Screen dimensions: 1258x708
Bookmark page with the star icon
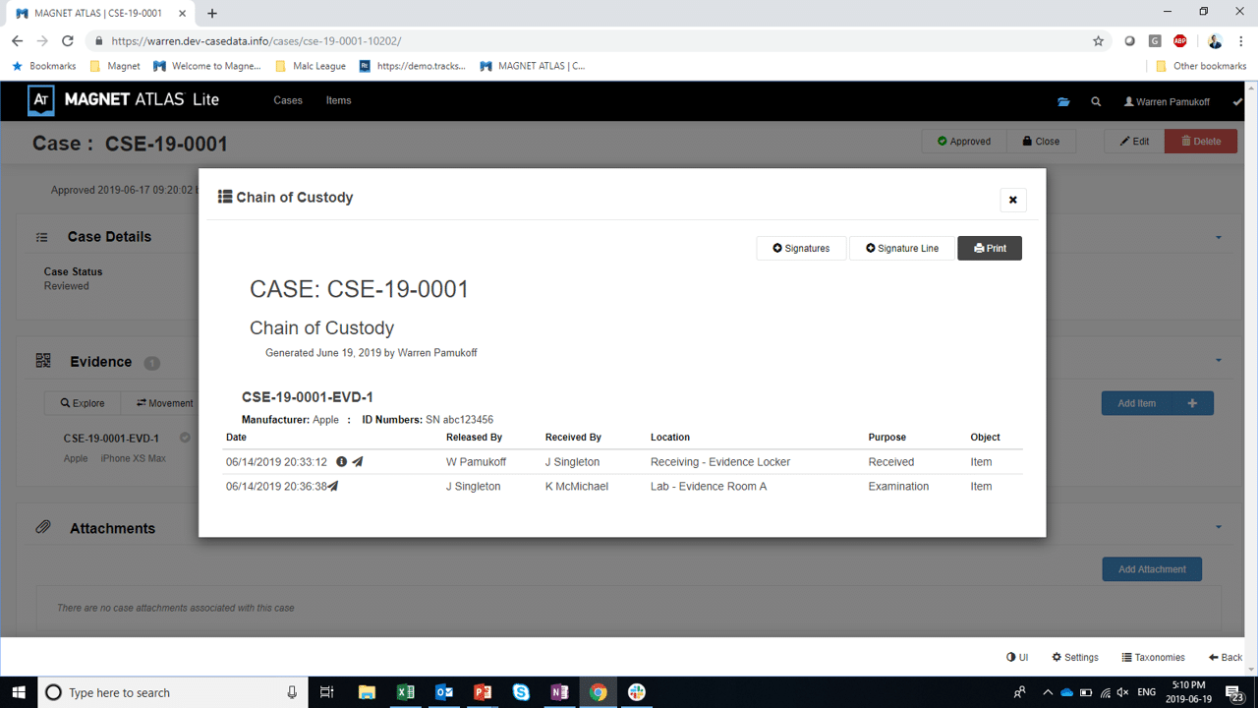click(1098, 41)
